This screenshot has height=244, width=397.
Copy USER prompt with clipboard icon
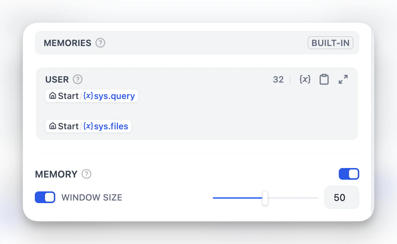(324, 79)
